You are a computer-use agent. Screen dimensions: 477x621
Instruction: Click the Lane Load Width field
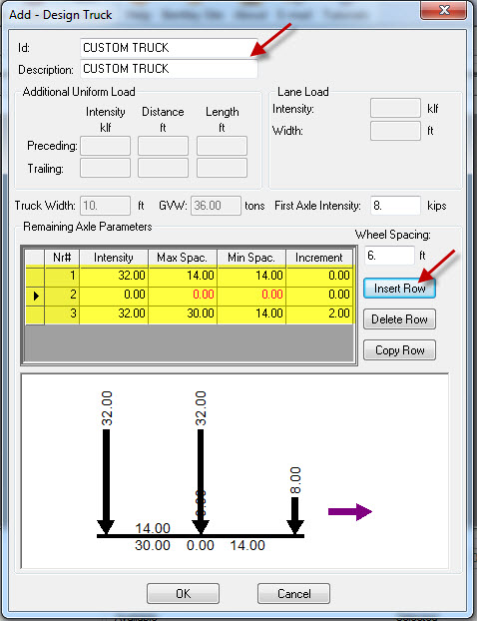click(395, 131)
